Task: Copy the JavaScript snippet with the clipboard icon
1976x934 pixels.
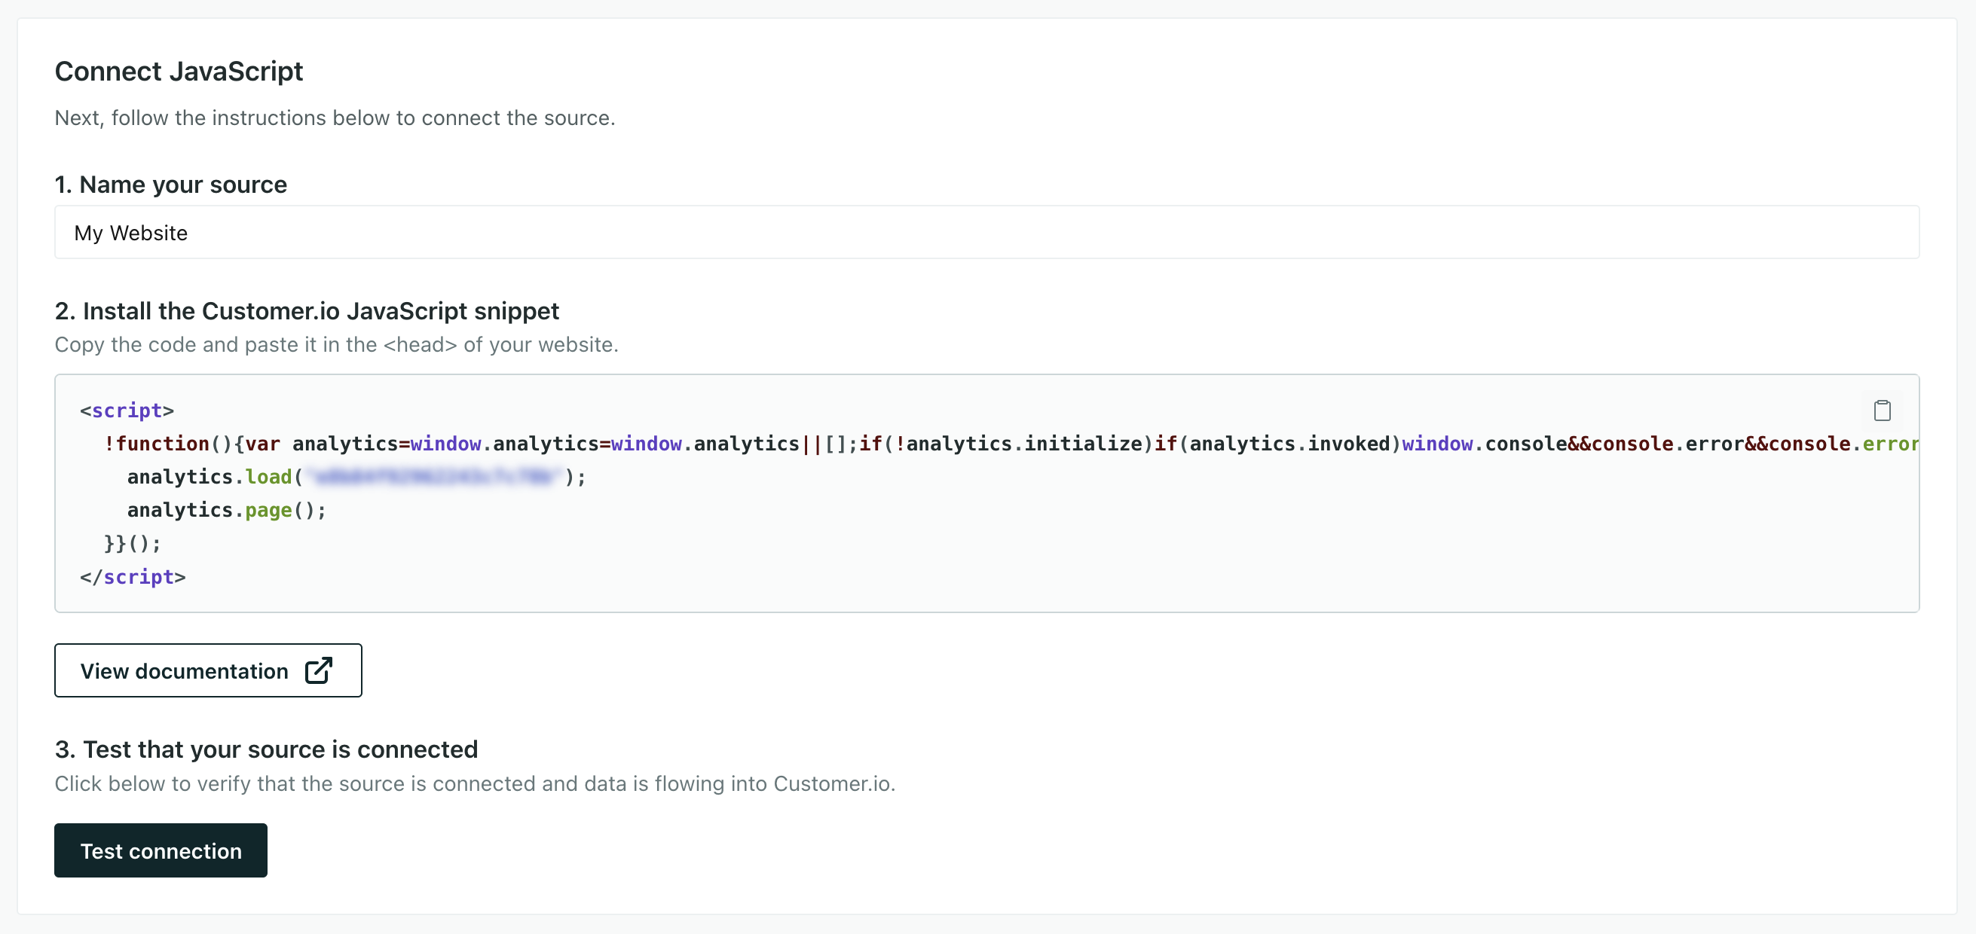Action: point(1882,411)
